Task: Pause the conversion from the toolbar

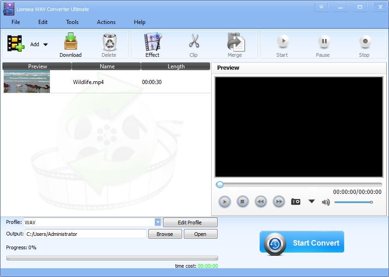Action: pos(323,46)
